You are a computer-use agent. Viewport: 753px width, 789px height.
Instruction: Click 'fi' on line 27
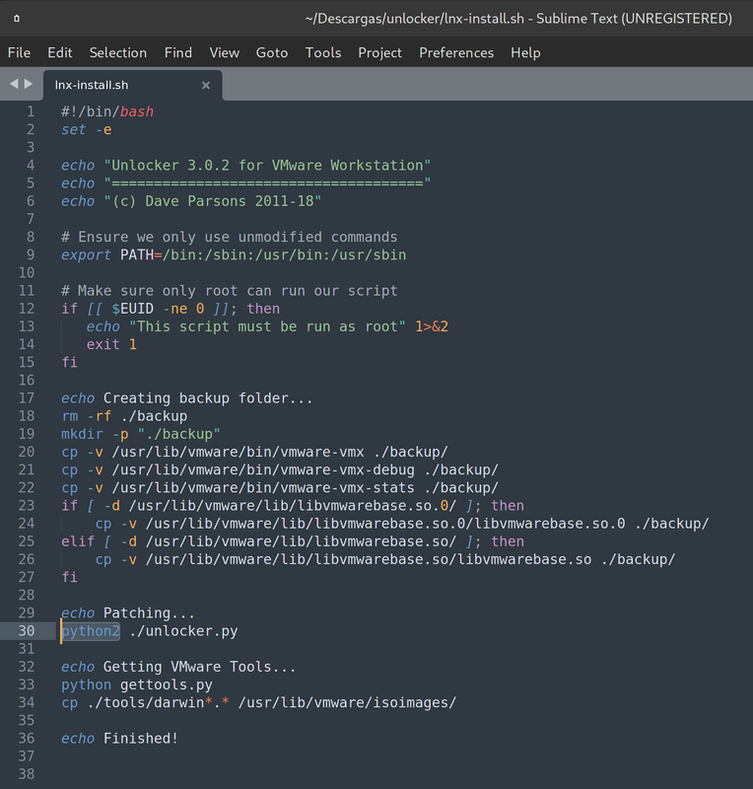[x=69, y=577]
